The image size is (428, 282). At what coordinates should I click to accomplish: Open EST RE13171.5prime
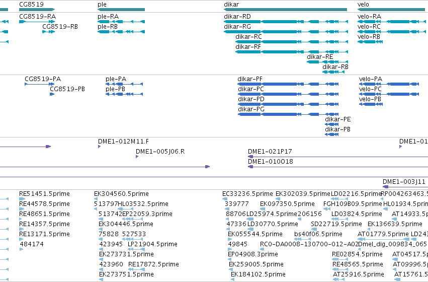pos(21,239)
